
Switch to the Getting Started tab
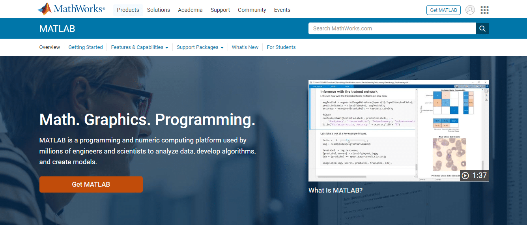click(86, 47)
